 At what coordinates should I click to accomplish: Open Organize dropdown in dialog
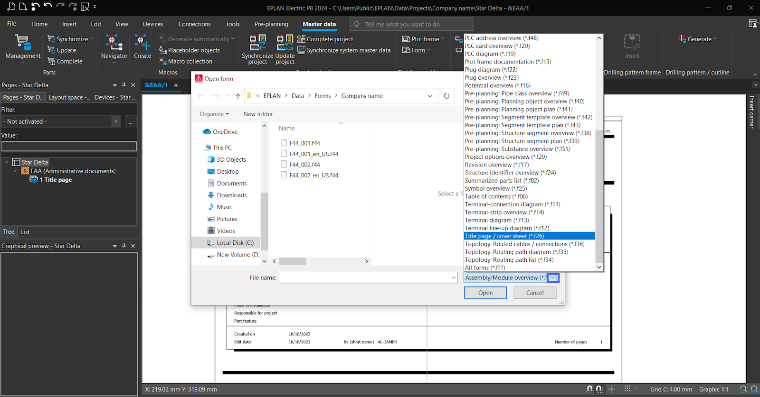(x=214, y=114)
